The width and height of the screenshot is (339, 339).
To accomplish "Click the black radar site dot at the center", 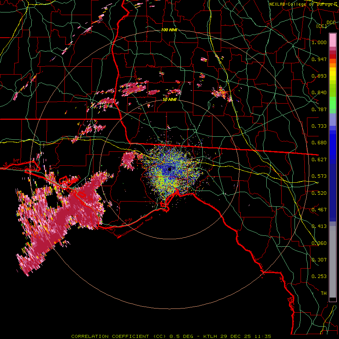I will [169, 169].
